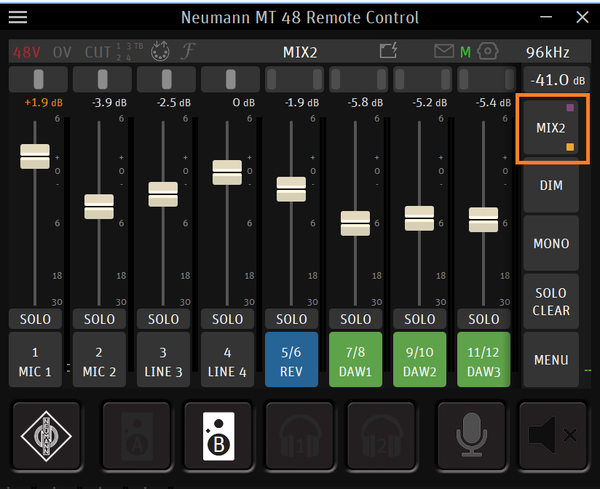The image size is (600, 489).
Task: Click the MIX2 title in header bar
Action: (x=300, y=52)
